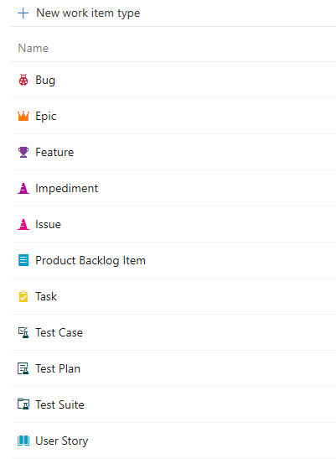This screenshot has height=459, width=336.
Task: Click the pink Issue cone icon
Action: click(23, 224)
